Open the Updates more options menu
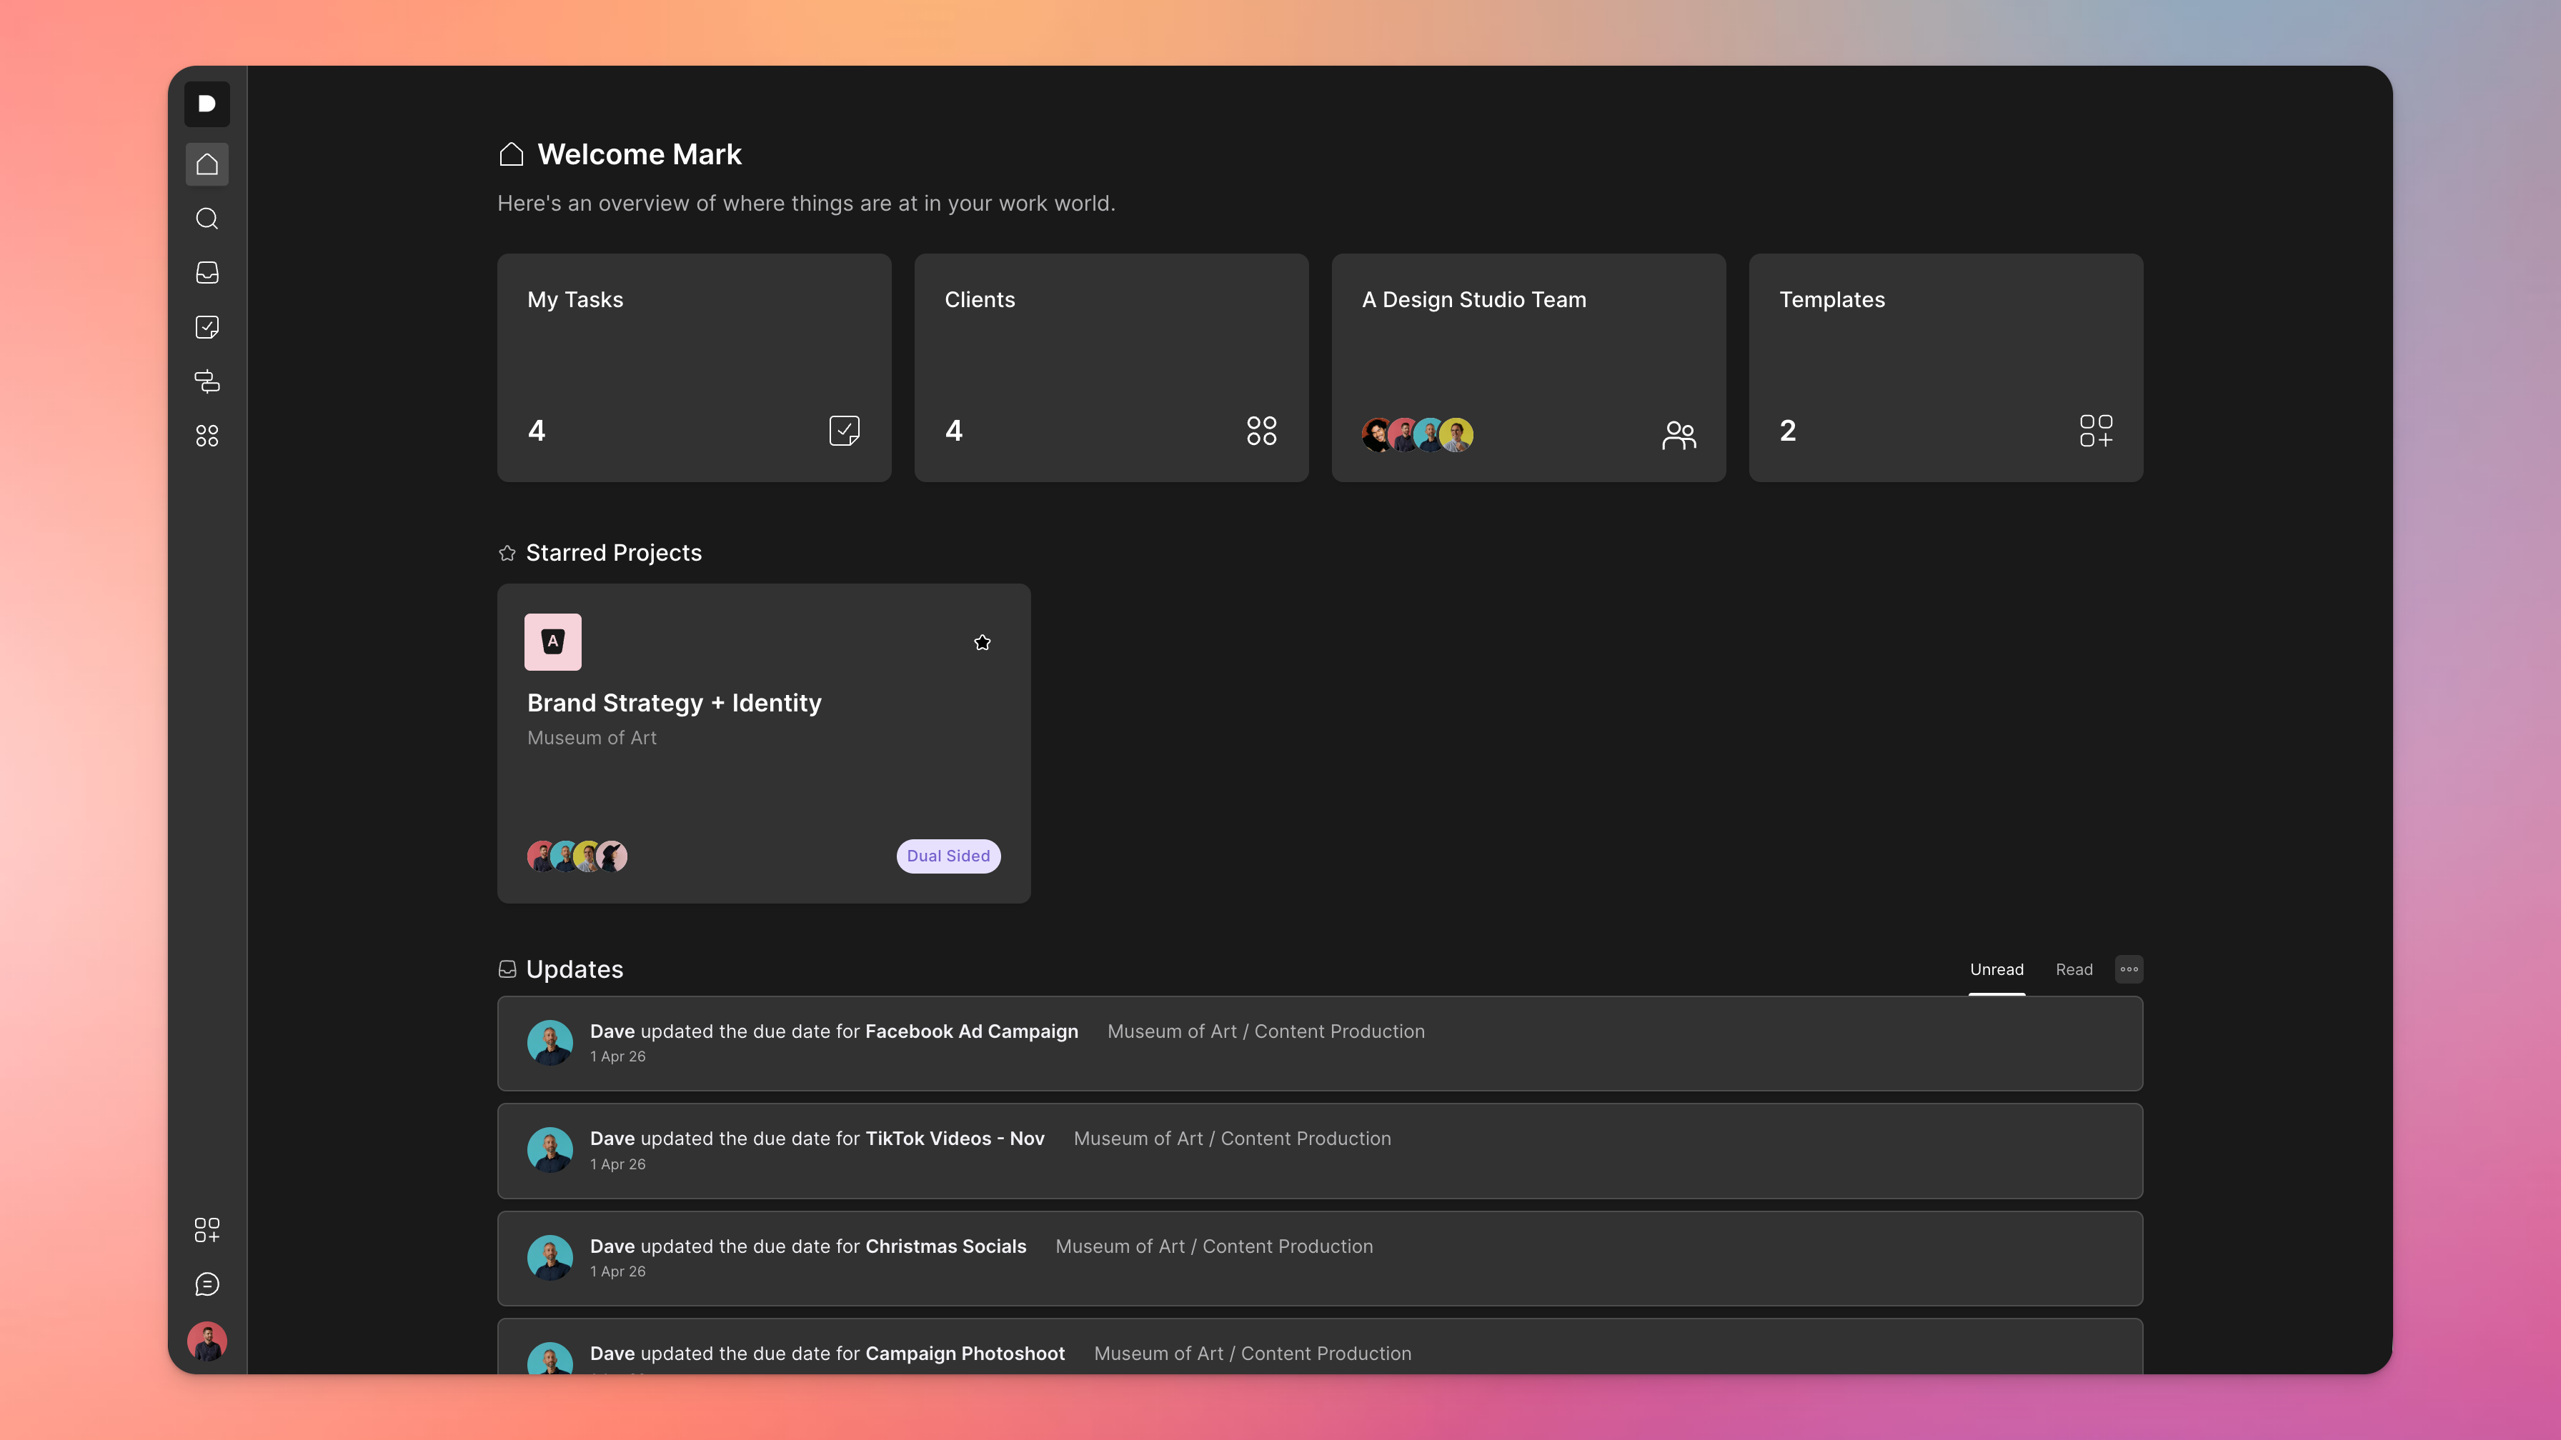2561x1440 pixels. (2129, 969)
